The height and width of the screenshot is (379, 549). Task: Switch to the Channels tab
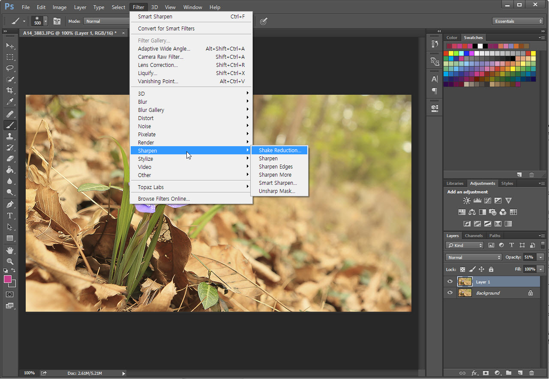pyautogui.click(x=474, y=235)
